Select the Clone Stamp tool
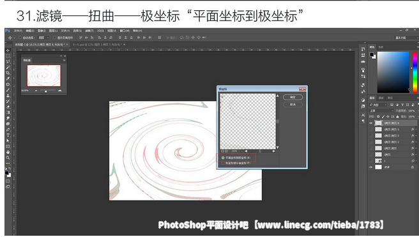This screenshot has width=419, height=237. click(8, 96)
